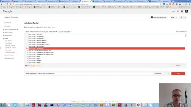Screen dimensions: 191x107
Task: Open the settings gear in Search Console
Action: tap(182, 17)
